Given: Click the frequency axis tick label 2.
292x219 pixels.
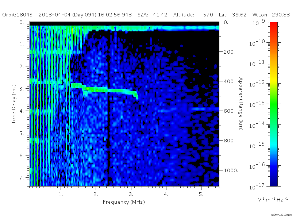Looking at the screenshot, I should click(x=96, y=195).
